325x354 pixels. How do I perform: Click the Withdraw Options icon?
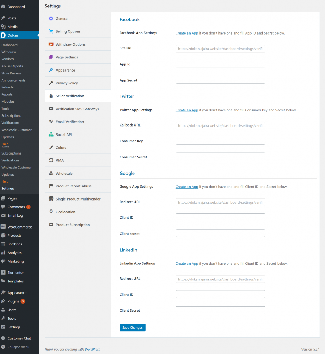[51, 44]
